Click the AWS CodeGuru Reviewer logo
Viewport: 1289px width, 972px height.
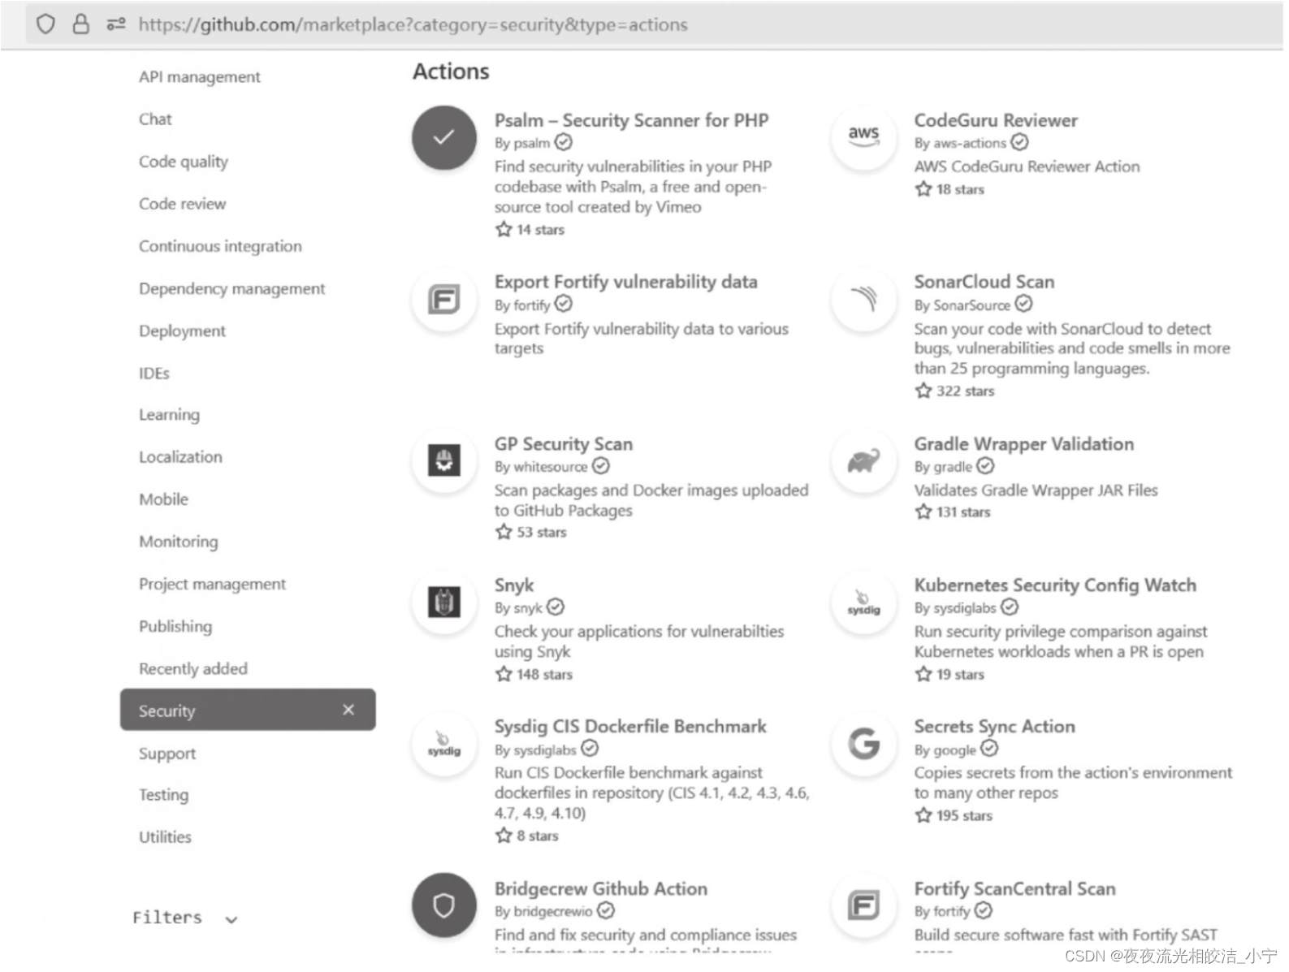(x=863, y=138)
